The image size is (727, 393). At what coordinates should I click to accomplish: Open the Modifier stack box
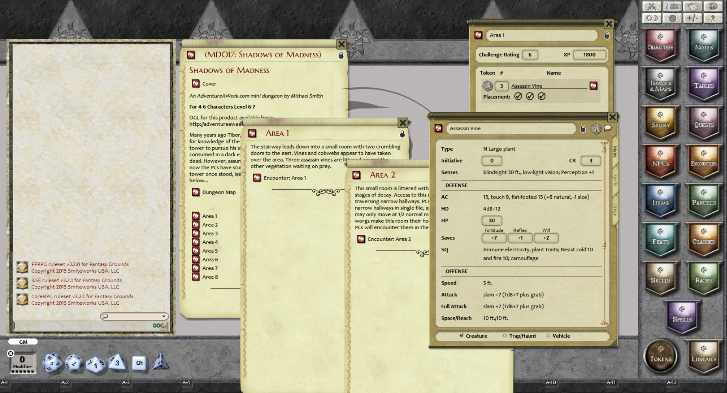coord(22,363)
